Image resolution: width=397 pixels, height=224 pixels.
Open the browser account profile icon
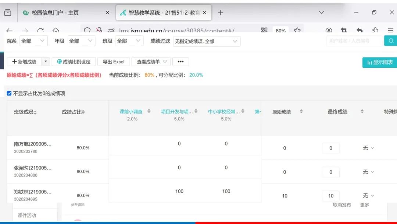pyautogui.click(x=329, y=31)
